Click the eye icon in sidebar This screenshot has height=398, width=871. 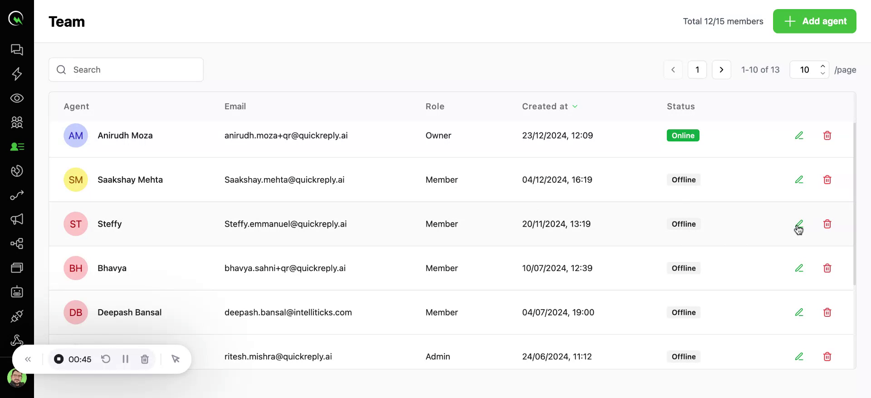(17, 98)
